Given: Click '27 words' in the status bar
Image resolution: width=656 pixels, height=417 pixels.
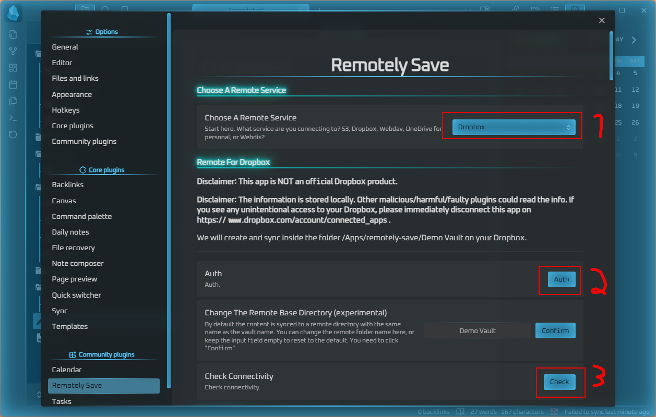Looking at the screenshot, I should click(483, 412).
